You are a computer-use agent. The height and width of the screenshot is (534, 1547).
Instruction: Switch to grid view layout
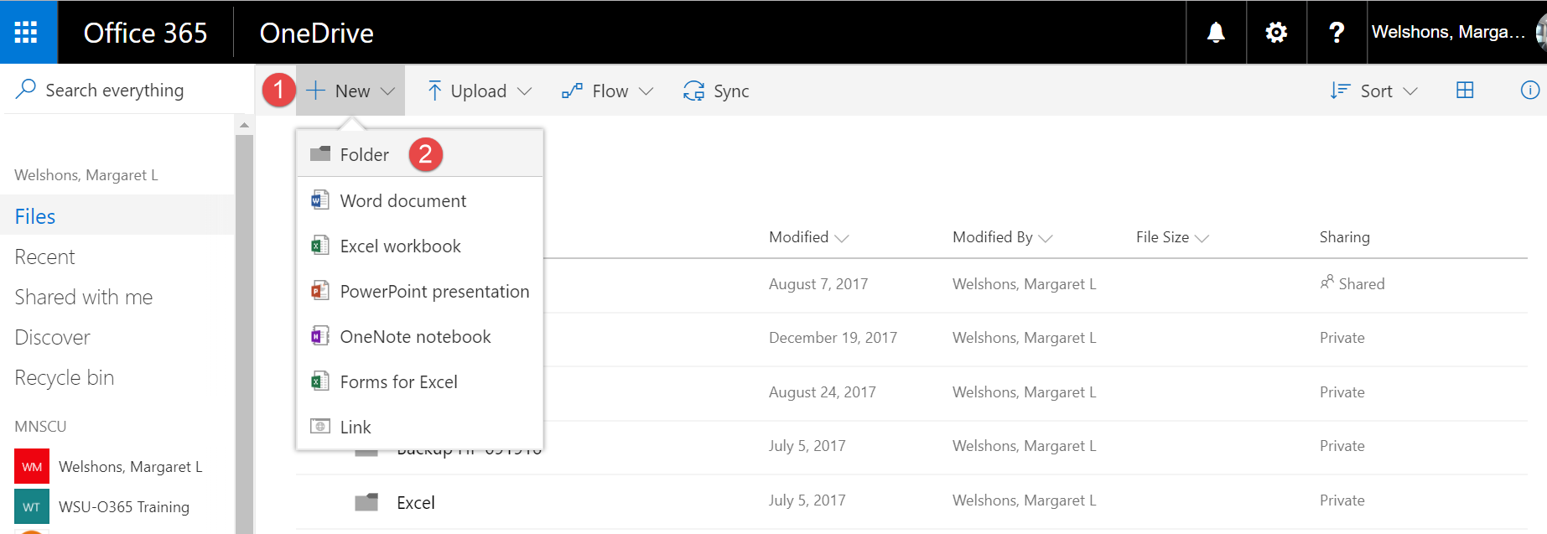[1465, 91]
